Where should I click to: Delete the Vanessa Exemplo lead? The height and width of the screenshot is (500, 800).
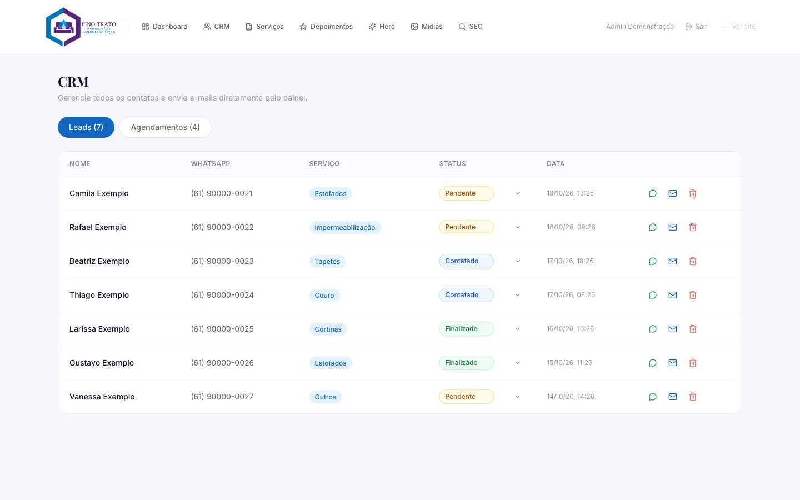tap(693, 397)
